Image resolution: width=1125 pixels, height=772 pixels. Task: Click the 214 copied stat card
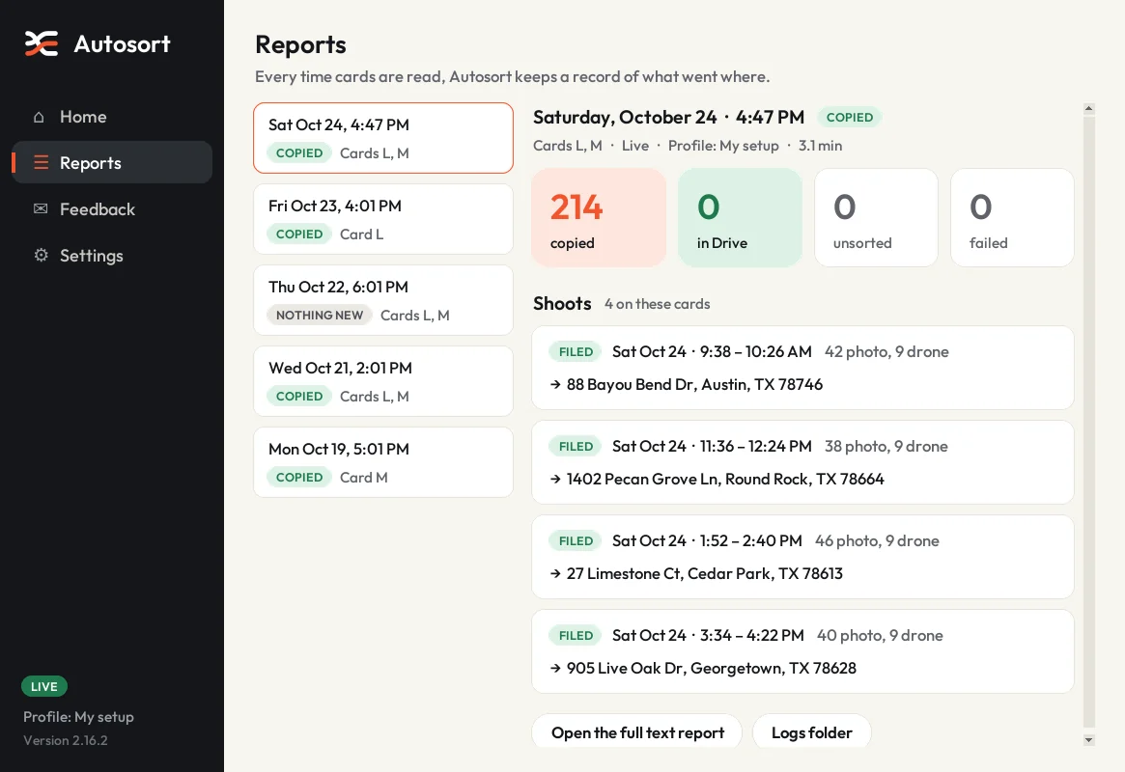pos(599,218)
